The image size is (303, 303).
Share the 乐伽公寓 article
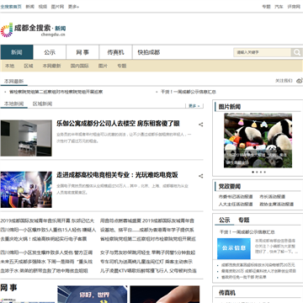coord(201,125)
